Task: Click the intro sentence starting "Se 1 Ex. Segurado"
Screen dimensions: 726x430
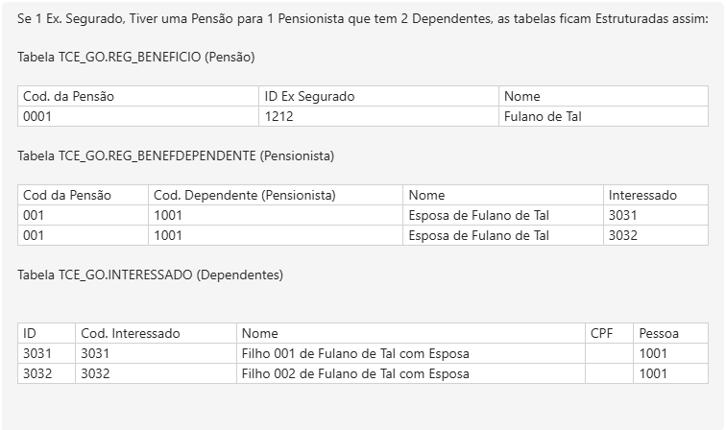Action: (362, 19)
